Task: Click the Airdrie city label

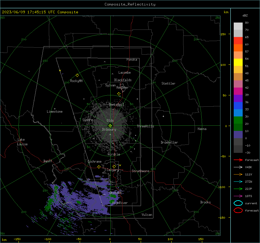Action: coord(114,154)
